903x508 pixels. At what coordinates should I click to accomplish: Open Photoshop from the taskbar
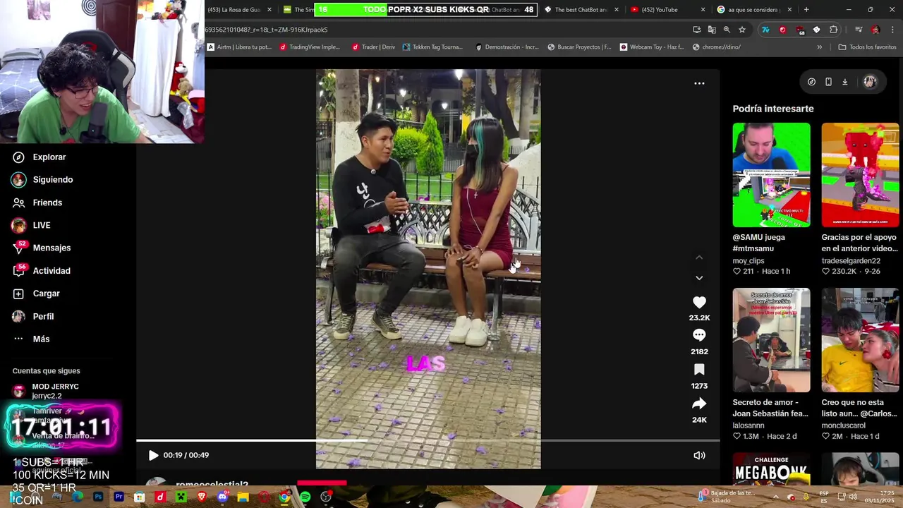point(98,497)
